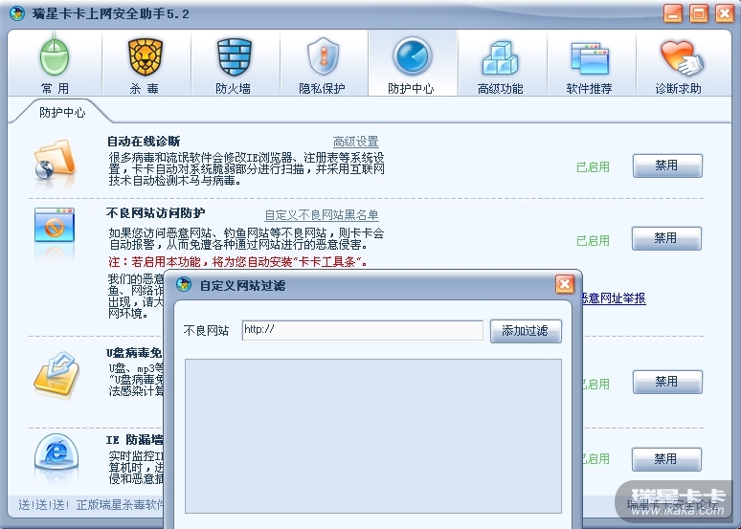
Task: Open the 自定义不良网站黑名单 link
Action: tap(322, 215)
